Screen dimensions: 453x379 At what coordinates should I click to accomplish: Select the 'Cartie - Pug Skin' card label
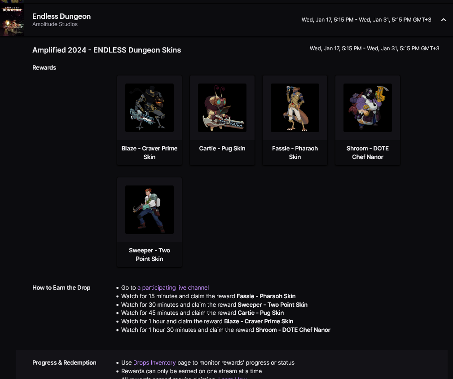[222, 149]
